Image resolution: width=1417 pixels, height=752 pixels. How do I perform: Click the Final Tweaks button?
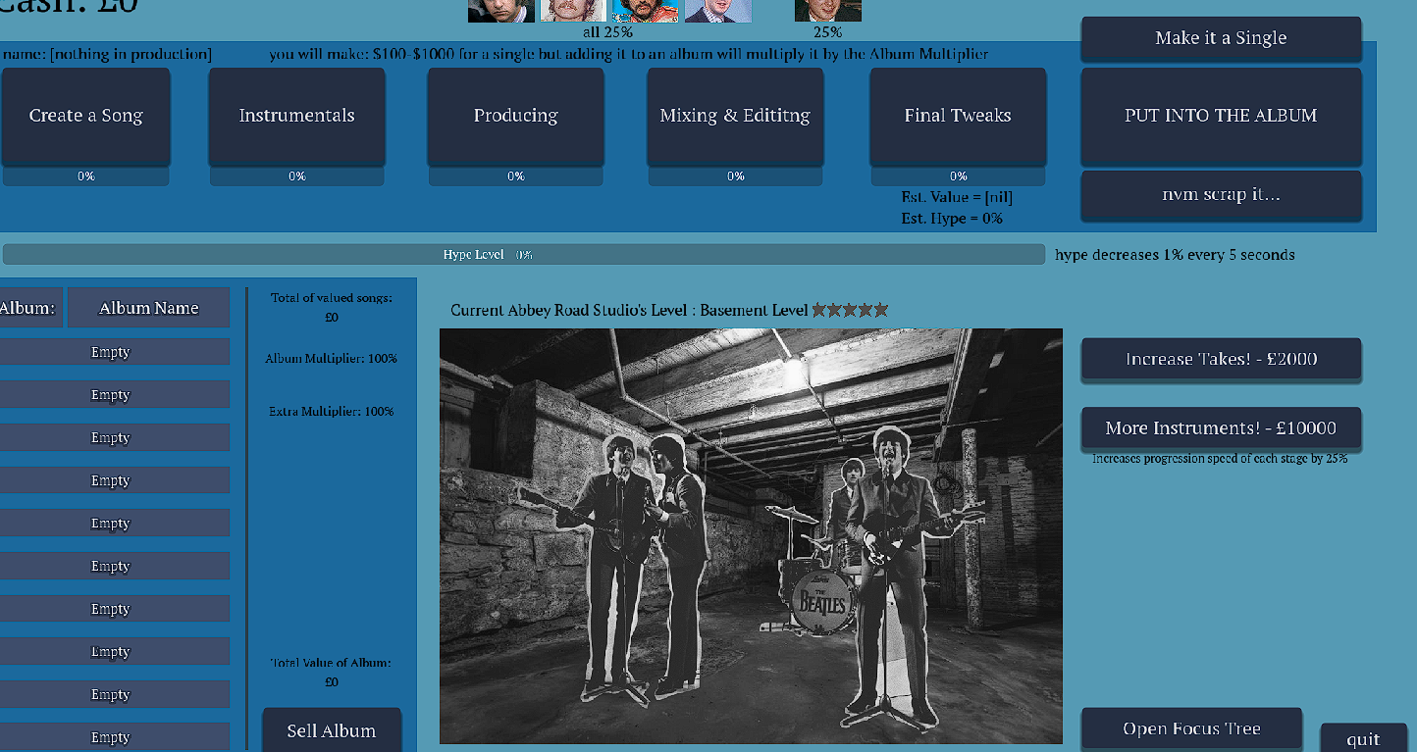958,116
